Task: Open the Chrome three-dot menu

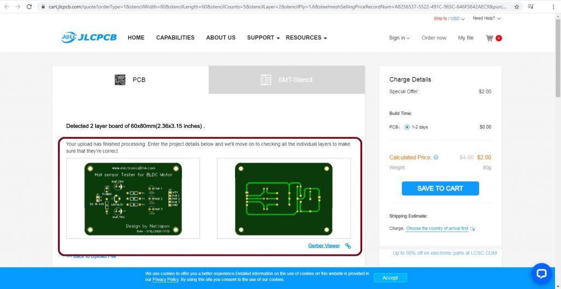Action: [553, 7]
